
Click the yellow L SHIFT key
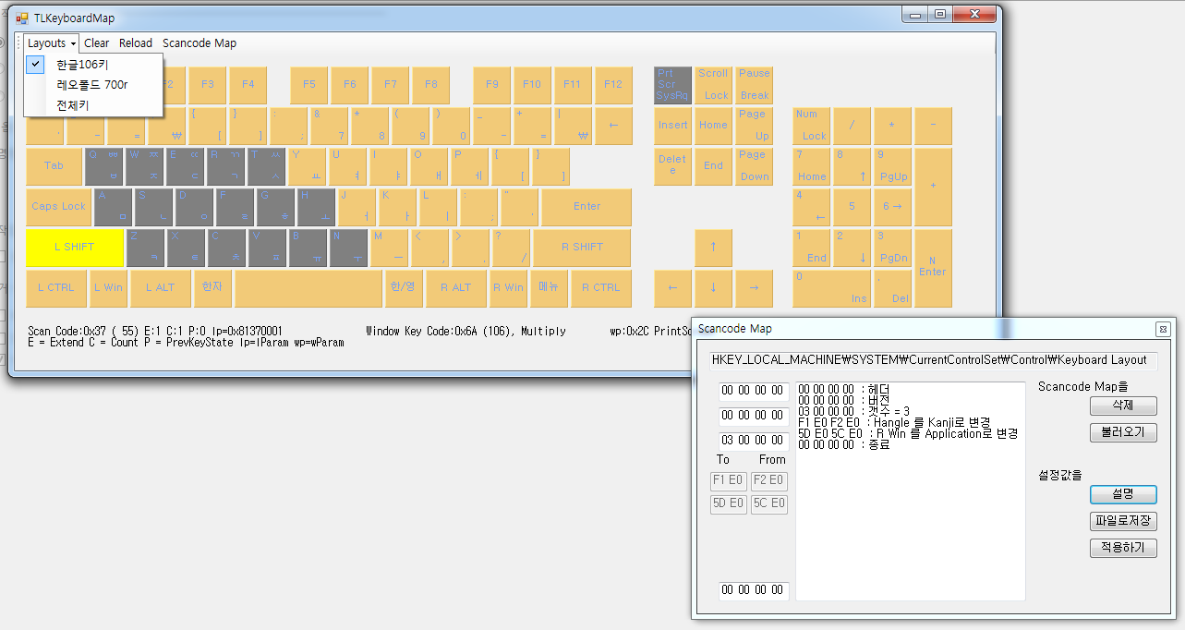75,248
